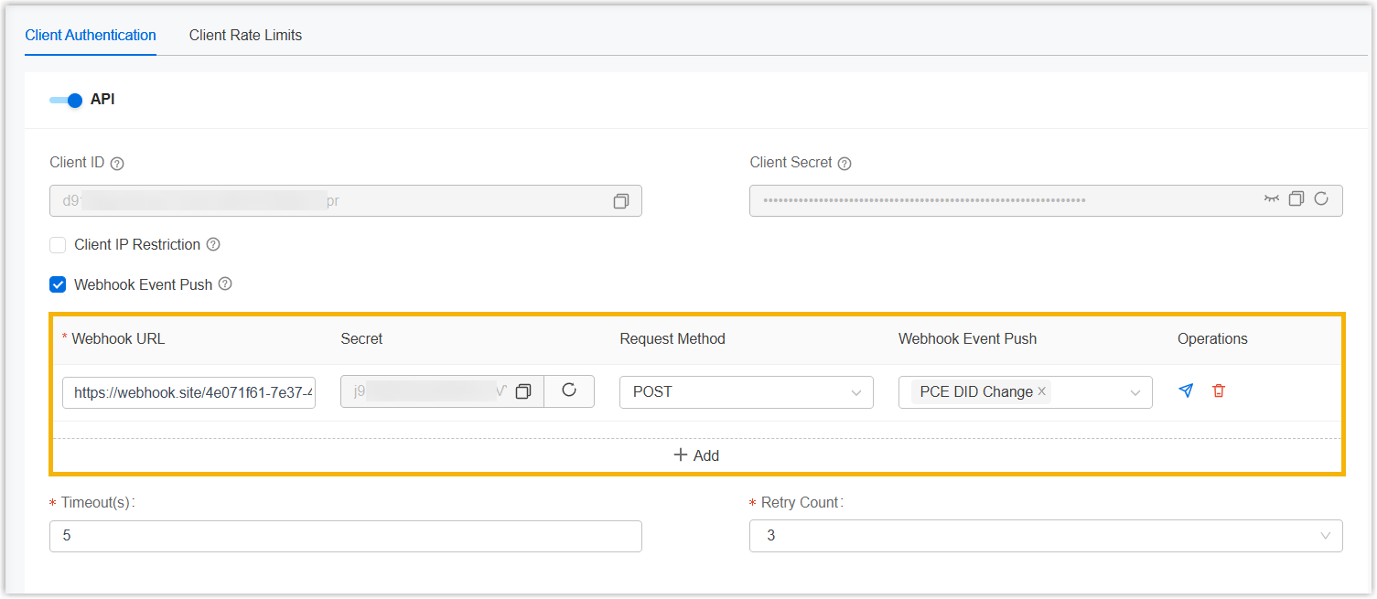This screenshot has height=599, width=1377.
Task: Copy the webhook Secret value
Action: 523,391
